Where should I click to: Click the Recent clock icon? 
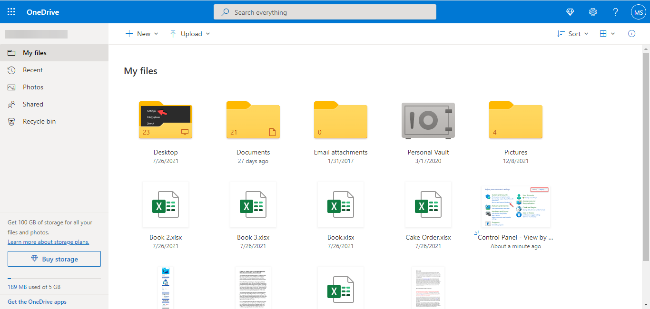click(x=12, y=70)
